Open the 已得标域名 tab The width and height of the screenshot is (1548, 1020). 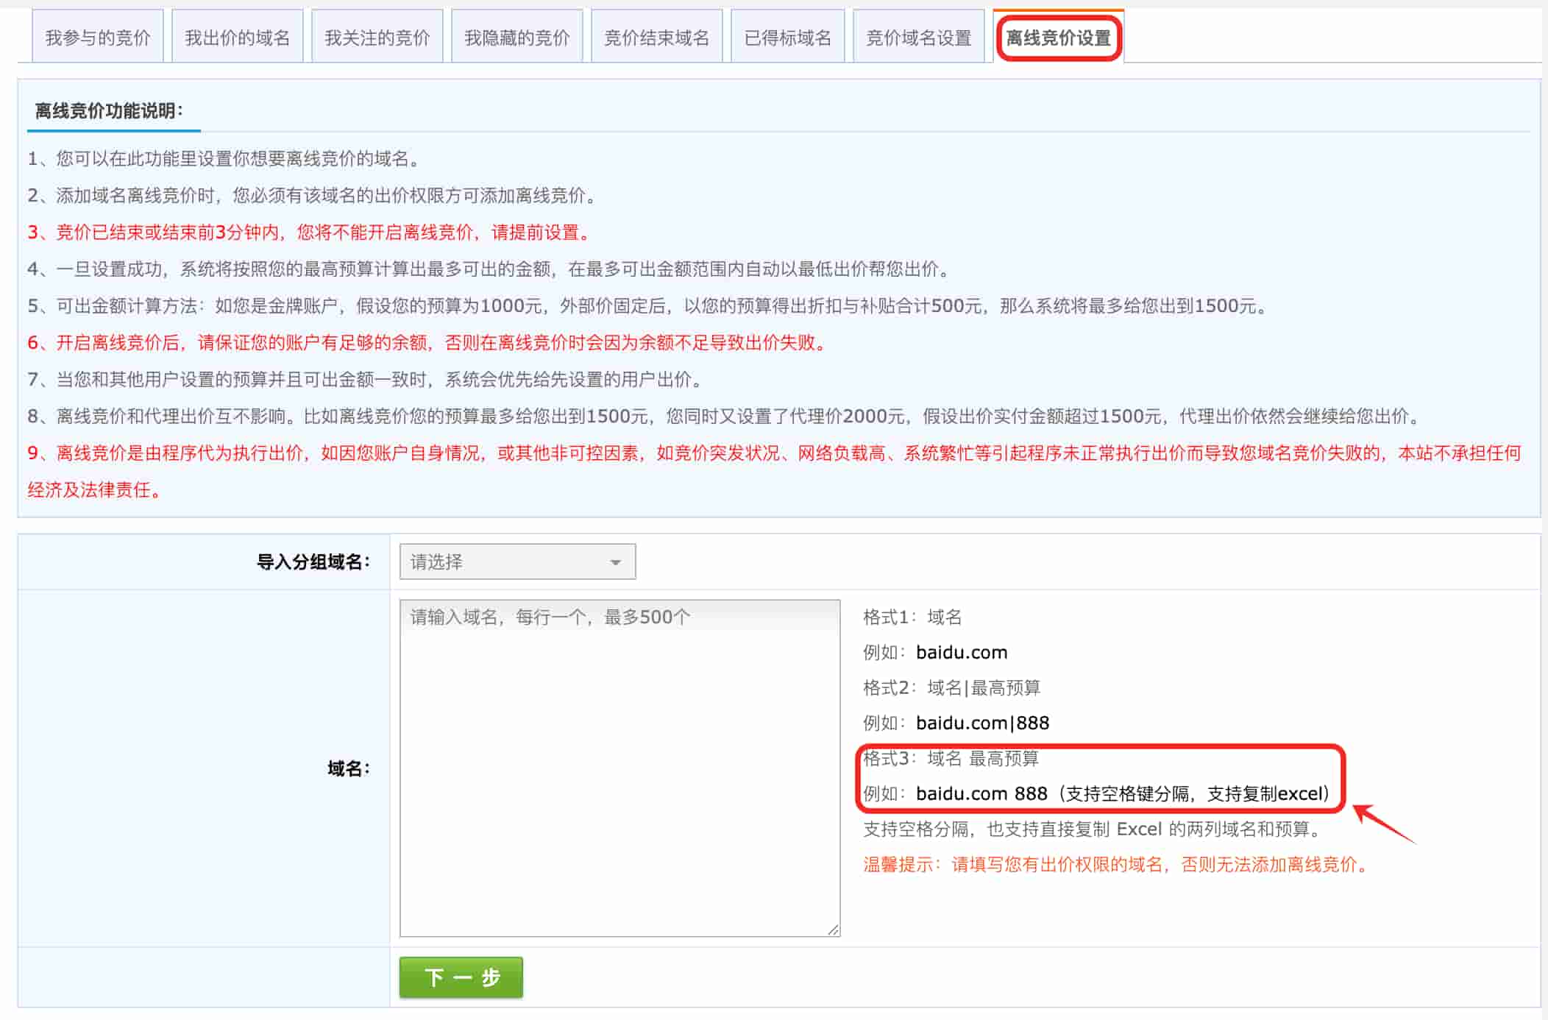[x=787, y=35]
